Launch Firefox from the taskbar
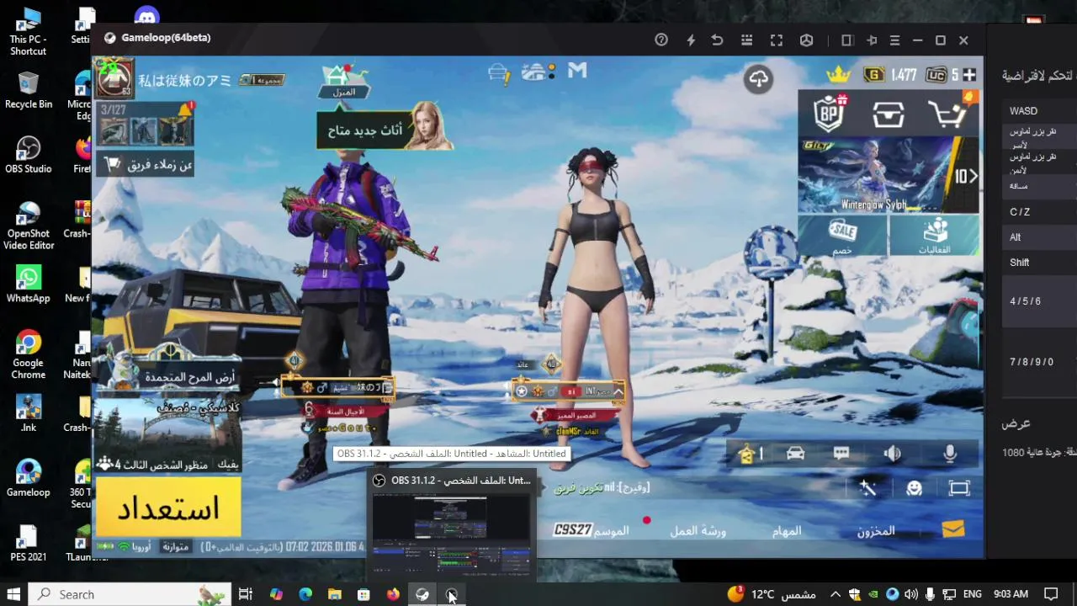Screen dimensions: 1077x606 (393, 594)
